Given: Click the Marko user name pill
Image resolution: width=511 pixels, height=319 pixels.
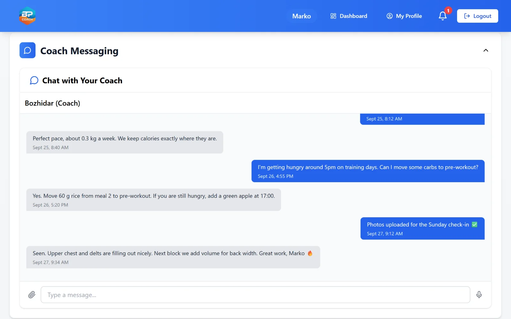Looking at the screenshot, I should pyautogui.click(x=301, y=16).
